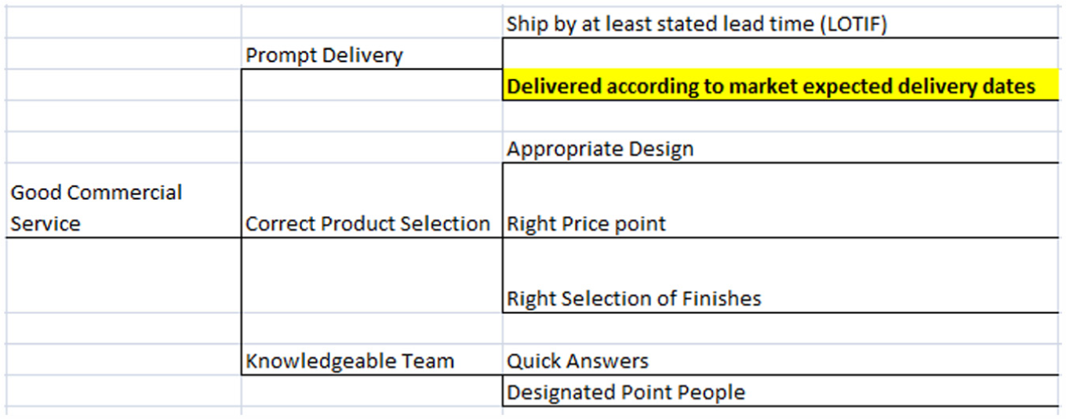This screenshot has width=1066, height=419.
Task: Select the 'Appropriate Design' cell
Action: pos(780,147)
